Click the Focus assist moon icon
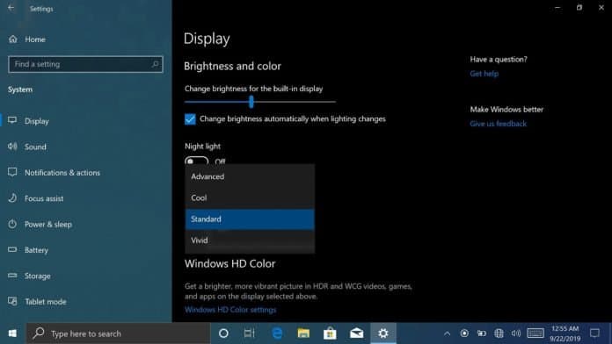The height and width of the screenshot is (344, 612). pos(12,198)
